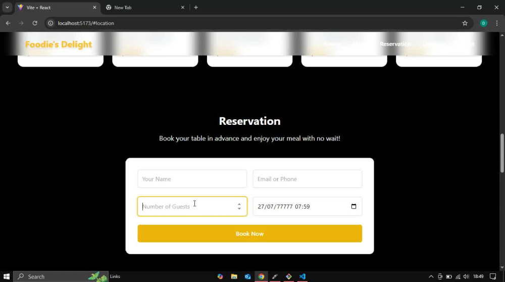Open the volume tray icon
Screen dimensions: 505x282
[466, 276]
